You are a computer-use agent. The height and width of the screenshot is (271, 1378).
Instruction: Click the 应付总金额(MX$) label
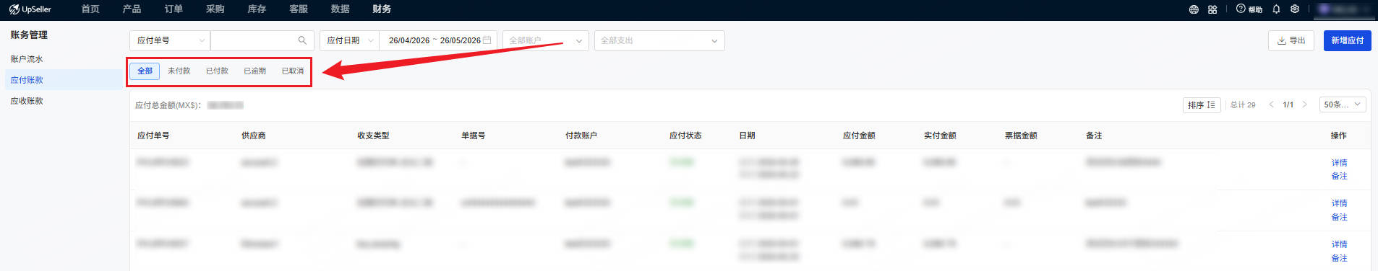pos(168,105)
